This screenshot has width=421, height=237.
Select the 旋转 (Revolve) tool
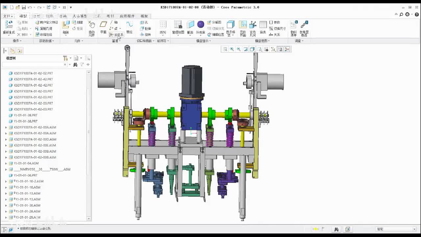click(x=145, y=35)
